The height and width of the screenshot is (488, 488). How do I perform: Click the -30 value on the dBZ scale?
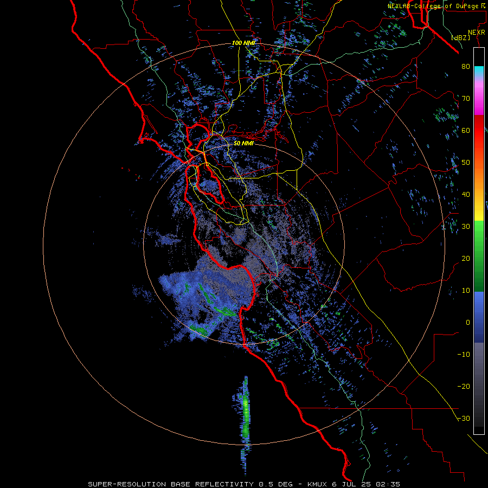point(464,419)
